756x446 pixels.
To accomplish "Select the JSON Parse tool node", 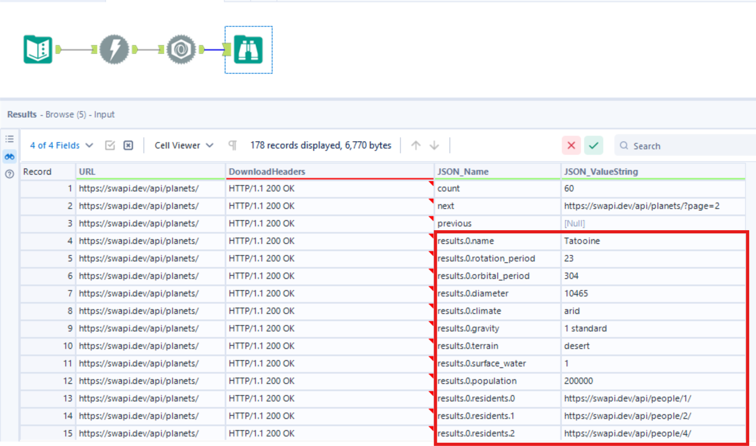I will tap(181, 50).
